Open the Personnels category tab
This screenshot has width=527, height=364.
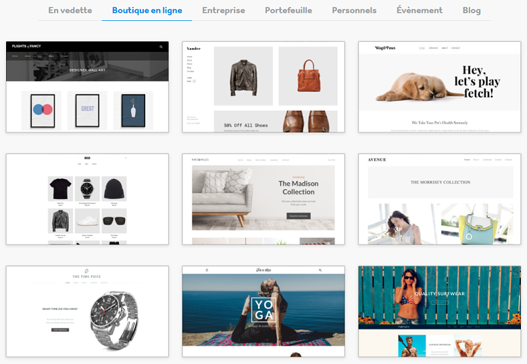pos(354,10)
